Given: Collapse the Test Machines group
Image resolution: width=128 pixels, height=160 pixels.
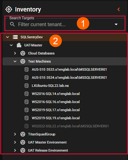Looking at the screenshot, I should coord(15,61).
